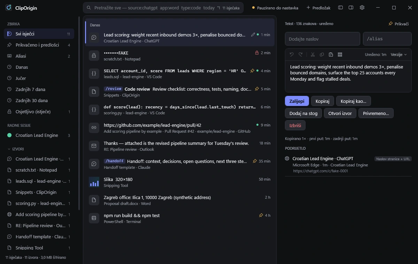Screen dimensions: 418x264
Task: Click the Dodaj na stog button
Action: [x=303, y=113]
